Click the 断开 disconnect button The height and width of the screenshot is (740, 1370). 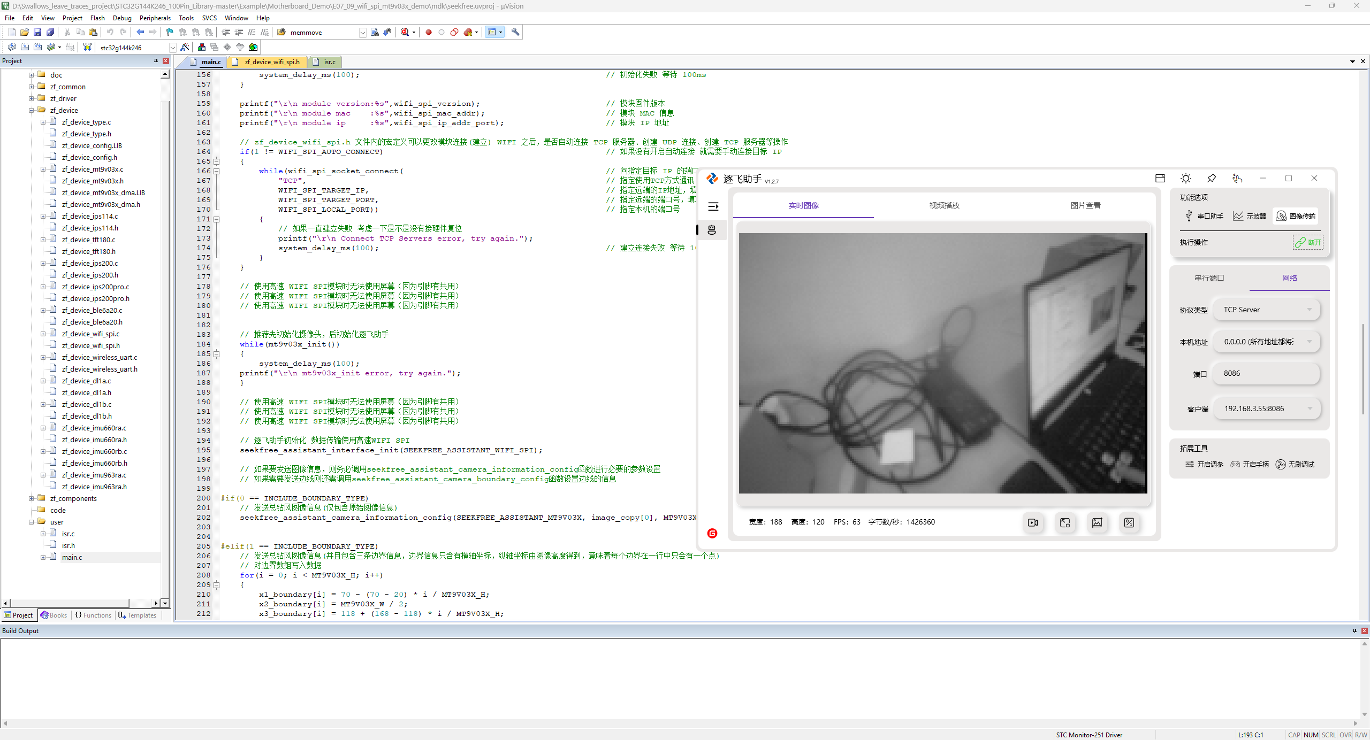[1308, 242]
